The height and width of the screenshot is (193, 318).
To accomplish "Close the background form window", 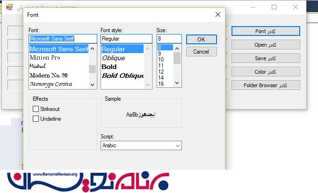I will tap(296, 7).
